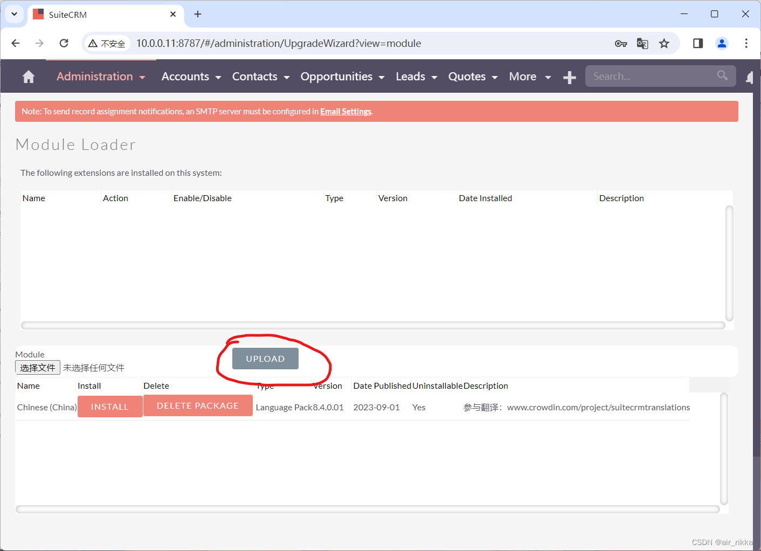
Task: Install the Chinese (China) language pack
Action: pos(109,406)
